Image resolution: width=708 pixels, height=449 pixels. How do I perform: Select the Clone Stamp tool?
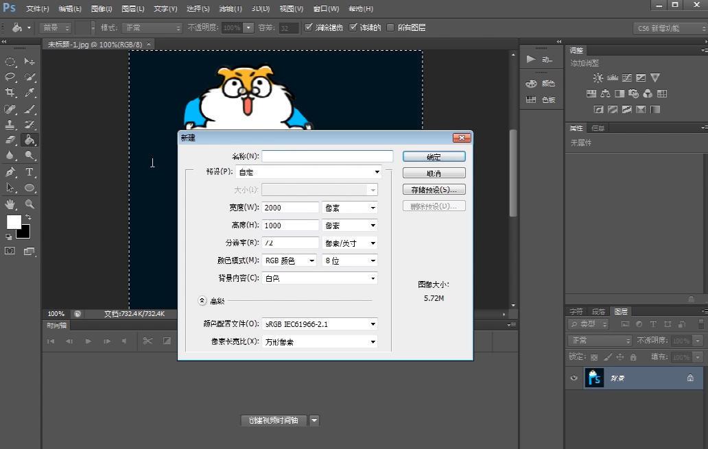(x=10, y=125)
